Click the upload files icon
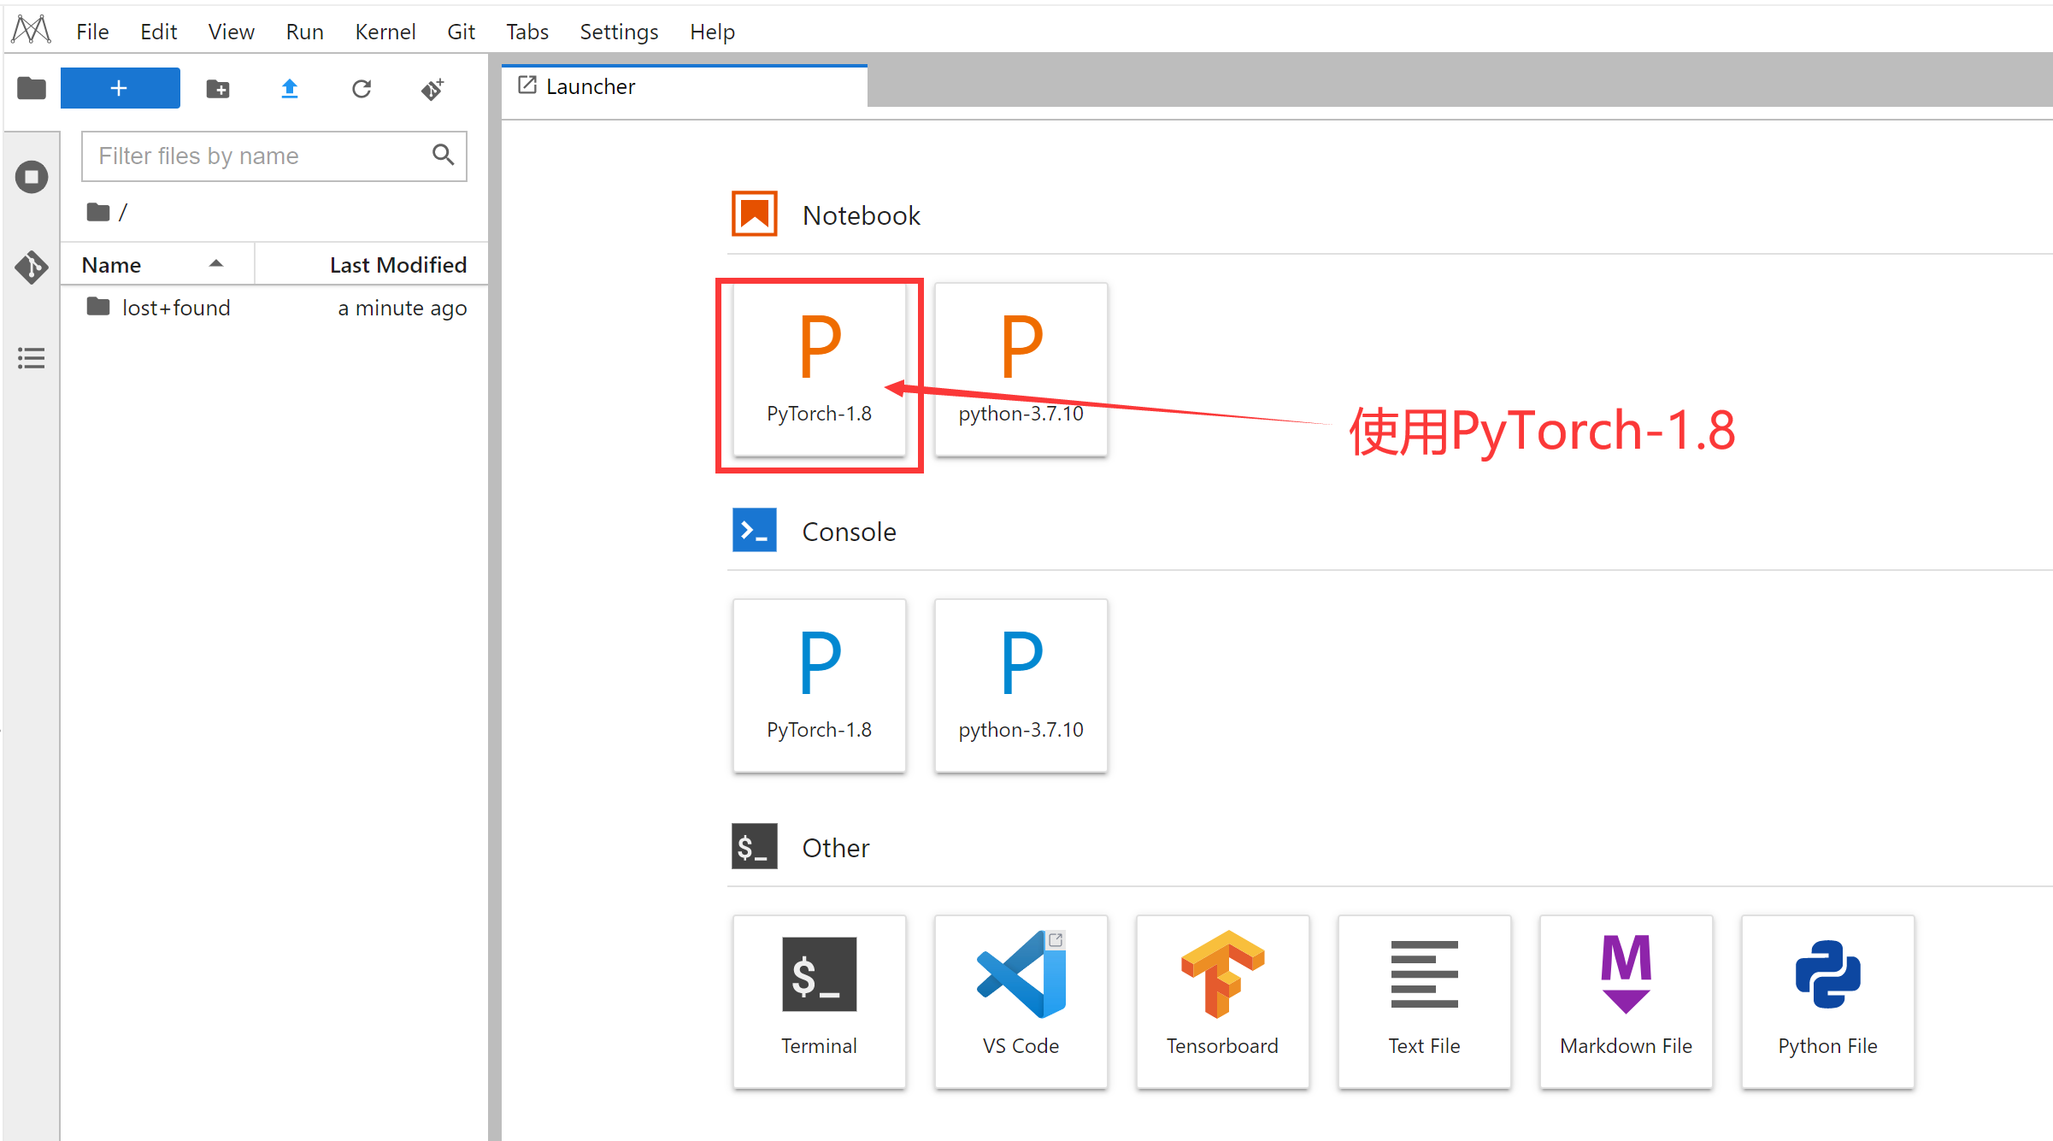This screenshot has height=1141, width=2053. (290, 89)
